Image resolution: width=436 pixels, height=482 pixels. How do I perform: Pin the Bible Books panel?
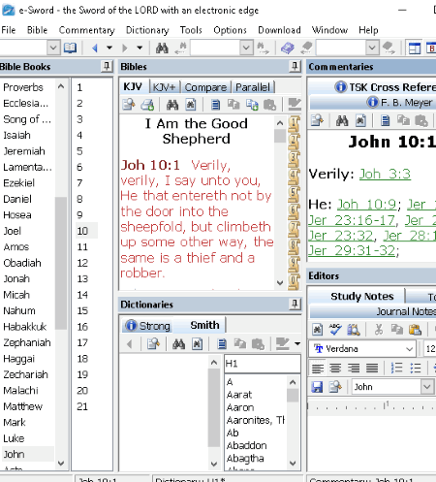[x=107, y=67]
